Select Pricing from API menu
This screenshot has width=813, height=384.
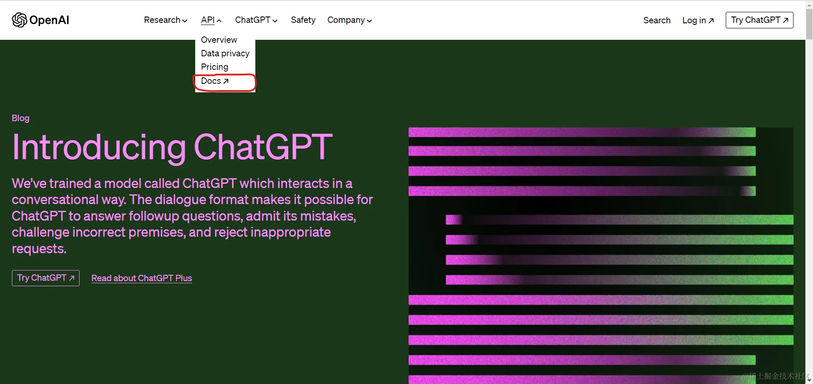coord(215,67)
